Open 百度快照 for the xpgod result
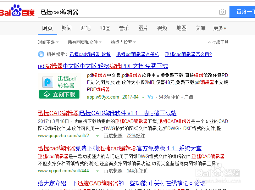 point(113,171)
